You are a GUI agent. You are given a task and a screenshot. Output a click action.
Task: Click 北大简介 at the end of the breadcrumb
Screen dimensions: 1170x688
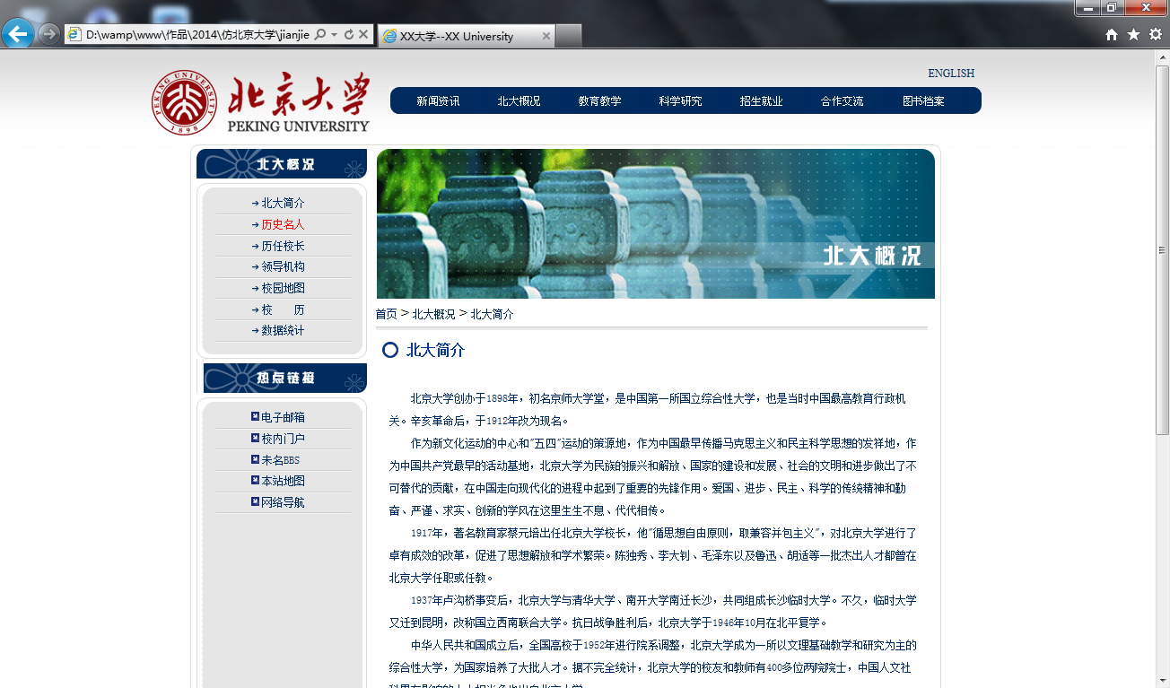click(493, 314)
